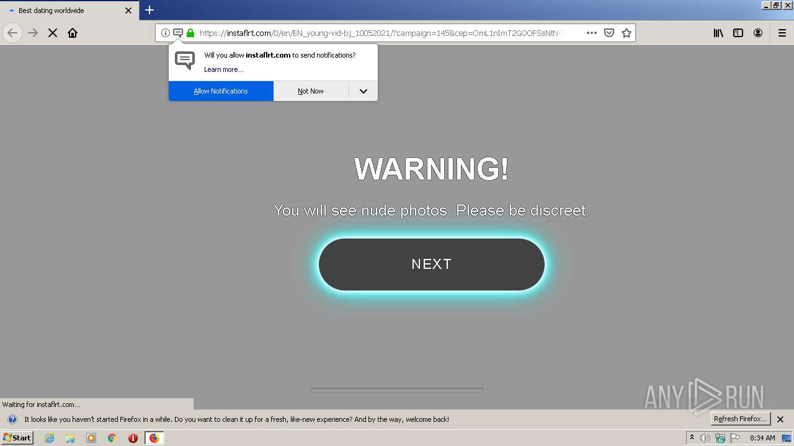Show hidden system tray icons
Viewport: 794px width, 446px height.
[692, 437]
